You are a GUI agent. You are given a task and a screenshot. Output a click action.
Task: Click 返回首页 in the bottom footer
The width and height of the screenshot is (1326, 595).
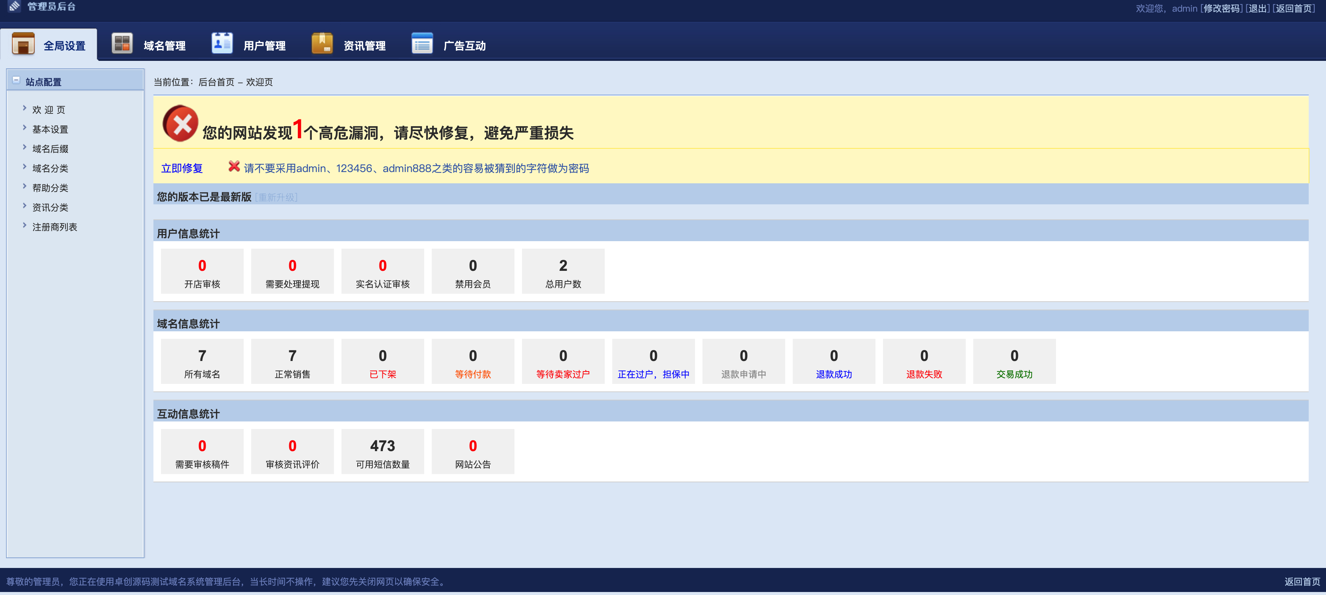1302,581
